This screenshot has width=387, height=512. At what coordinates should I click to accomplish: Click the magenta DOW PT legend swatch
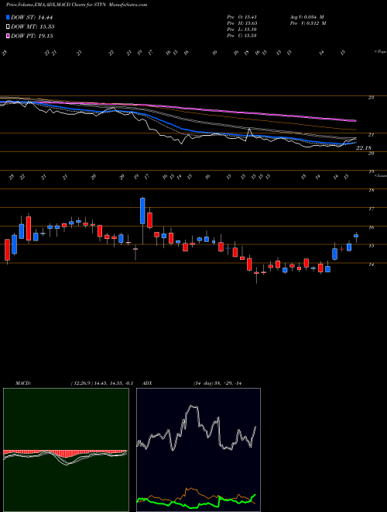(8, 36)
